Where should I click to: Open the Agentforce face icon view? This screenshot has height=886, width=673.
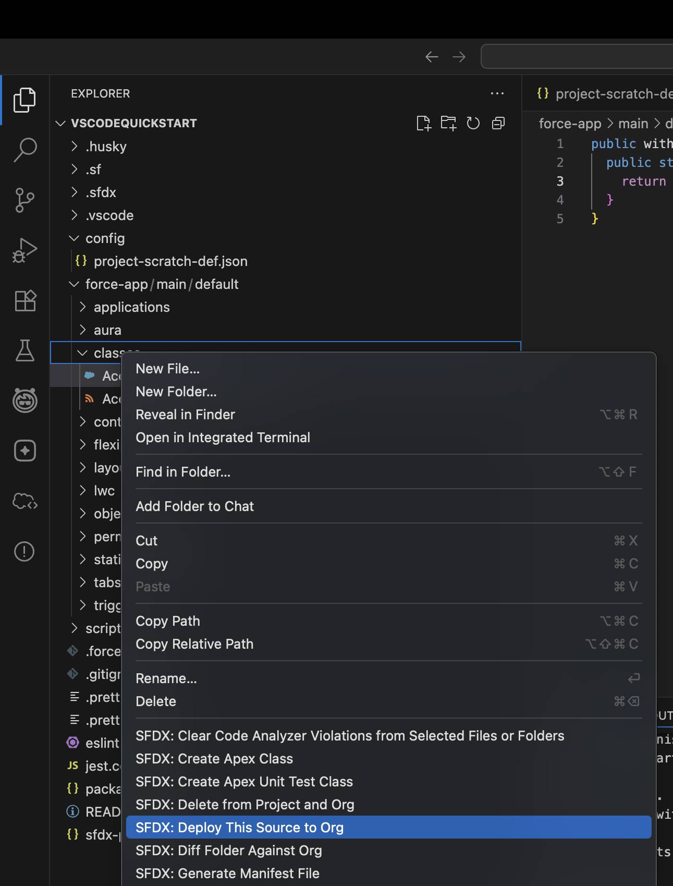[x=25, y=400]
